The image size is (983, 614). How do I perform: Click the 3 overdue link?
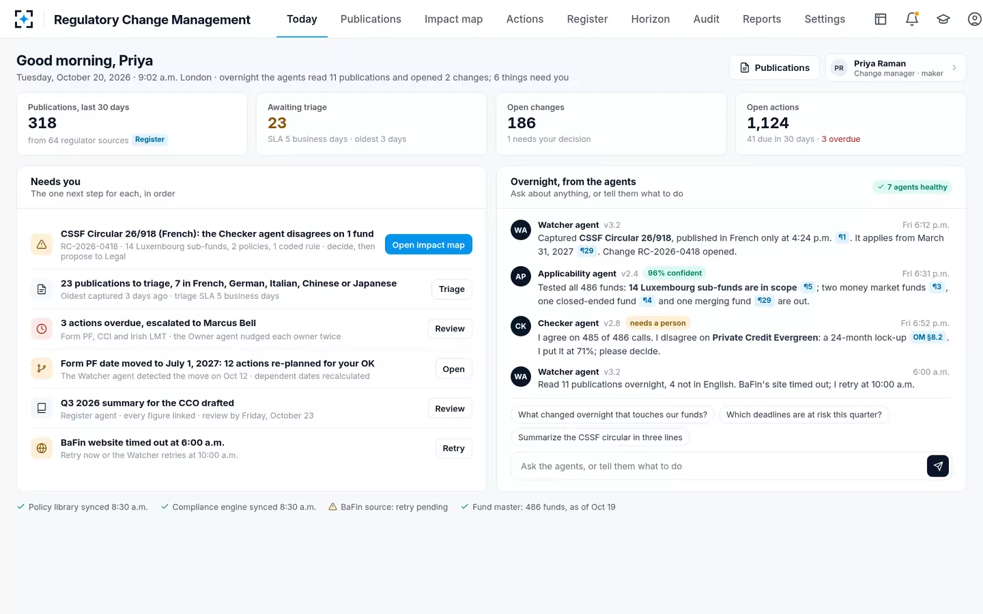coord(841,139)
